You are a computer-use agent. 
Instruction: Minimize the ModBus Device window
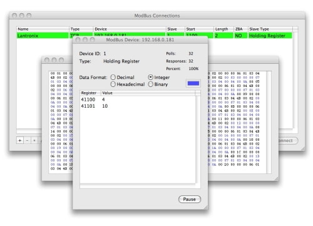(85, 39)
